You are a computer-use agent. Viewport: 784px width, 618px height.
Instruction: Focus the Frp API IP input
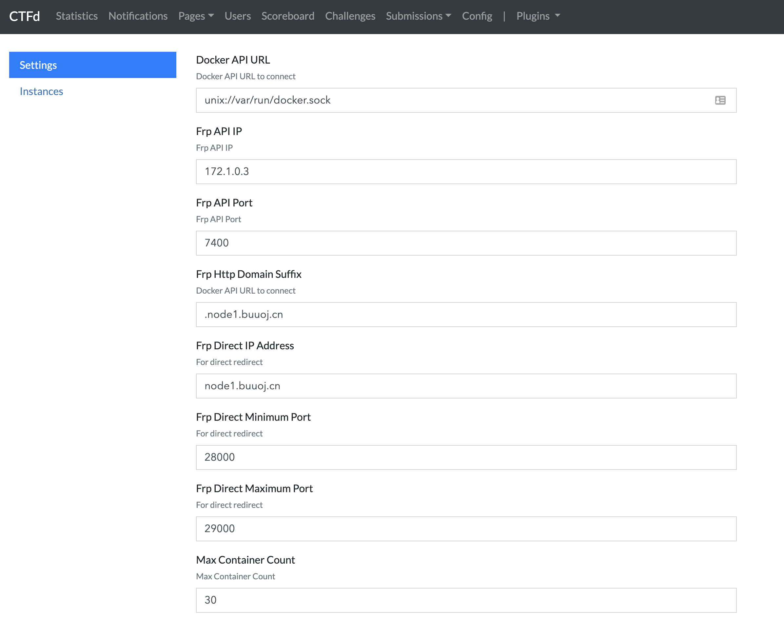(466, 171)
